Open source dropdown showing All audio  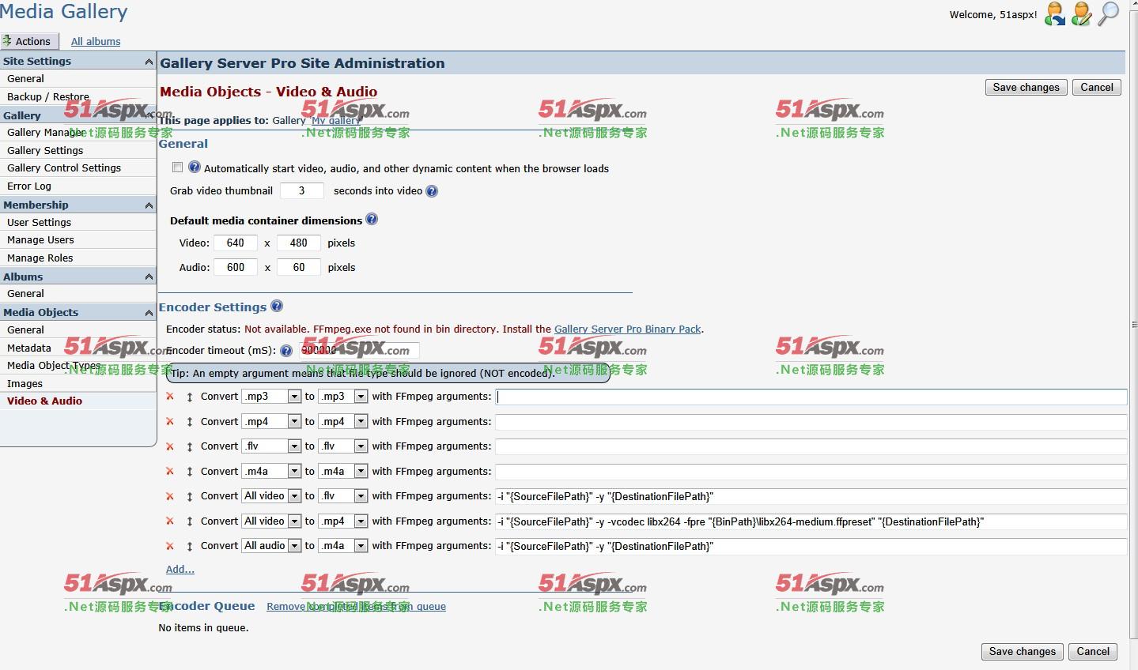271,546
